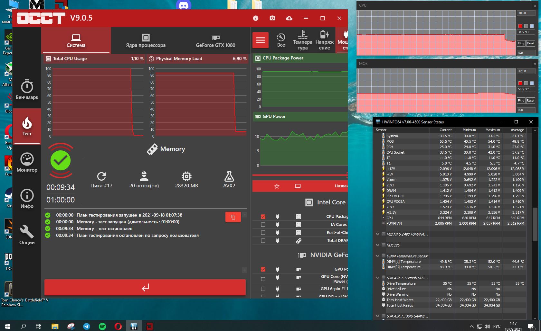
Task: Click the AVX2 instruction set flask icon
Action: pos(229,176)
